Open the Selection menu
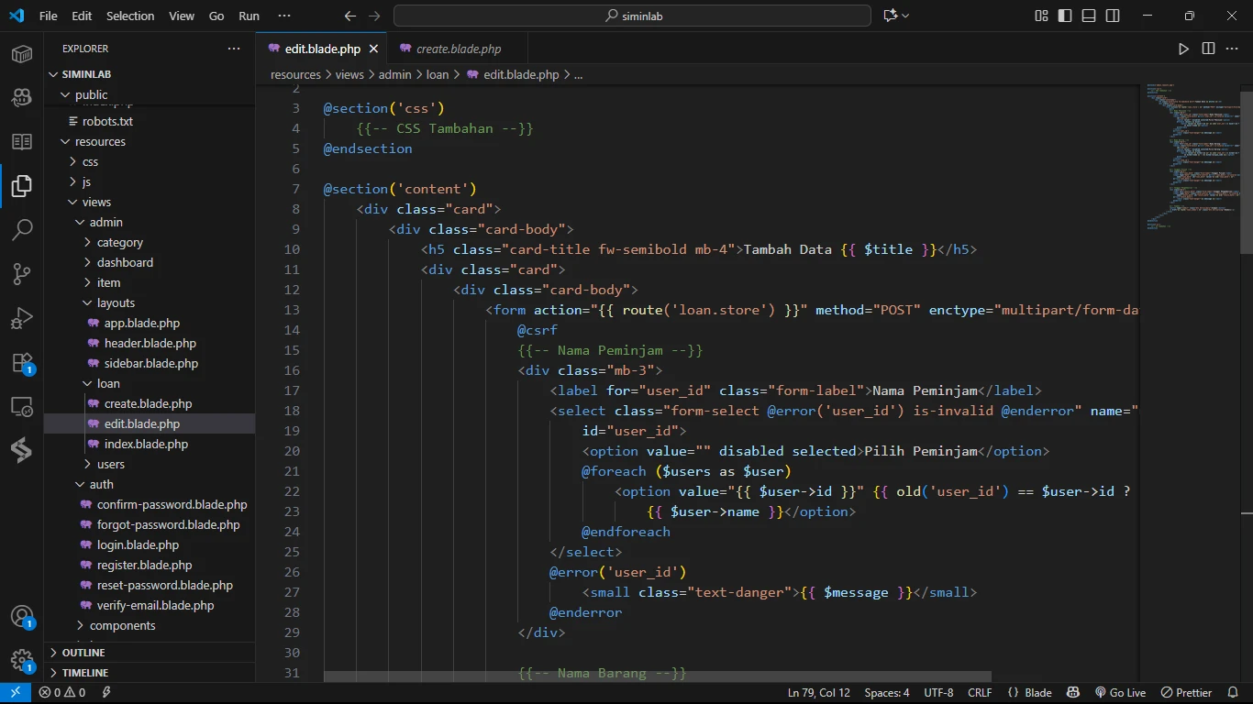Screen dimensions: 1253x704 point(130,16)
